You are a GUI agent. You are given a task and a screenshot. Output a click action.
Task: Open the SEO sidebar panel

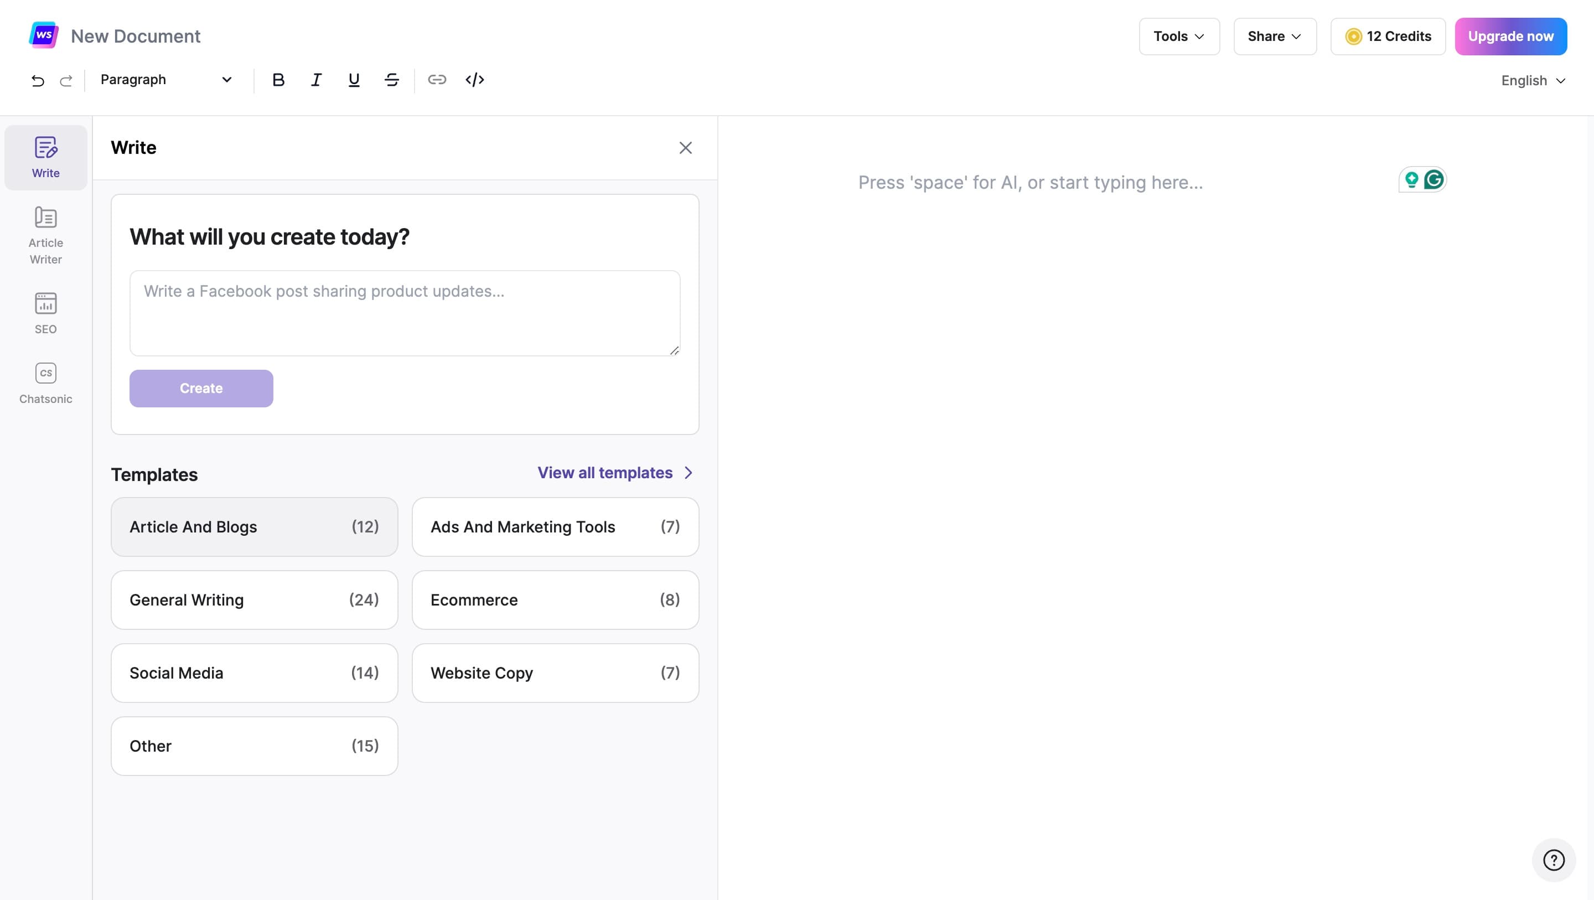click(46, 313)
